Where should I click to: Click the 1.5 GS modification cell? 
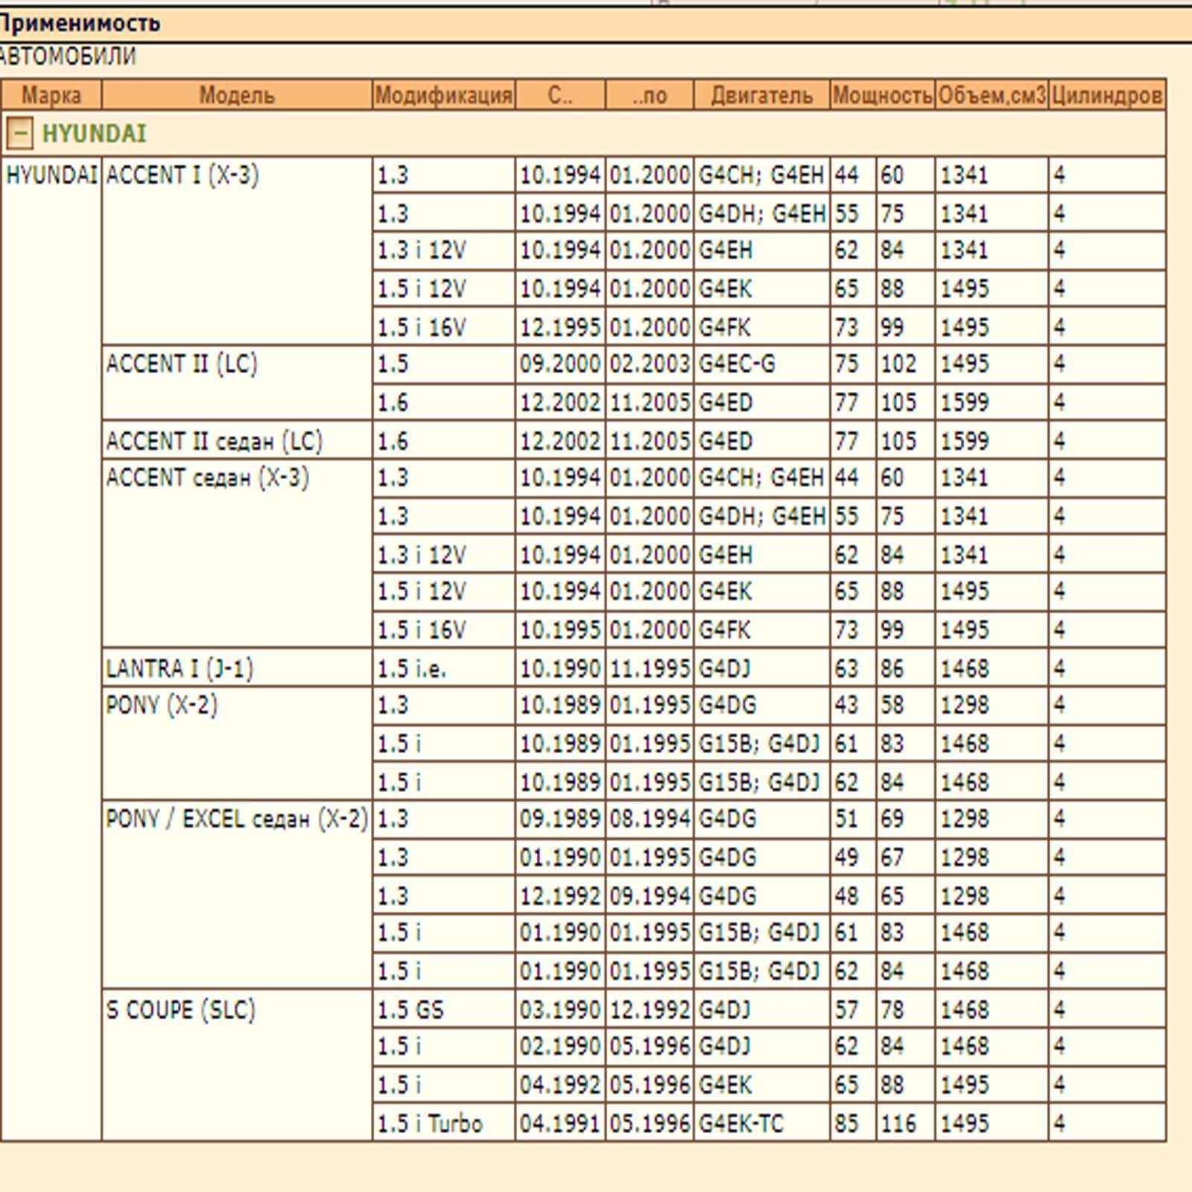[410, 1010]
